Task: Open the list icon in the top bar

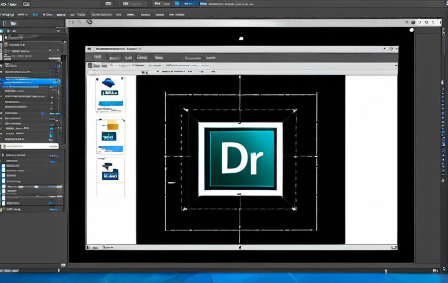Action: point(108,4)
